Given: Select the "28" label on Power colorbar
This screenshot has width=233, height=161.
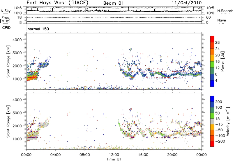Looking at the screenshot, I should click(217, 42).
